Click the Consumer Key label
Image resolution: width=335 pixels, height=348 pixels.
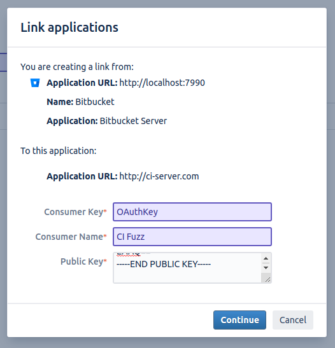coord(76,212)
